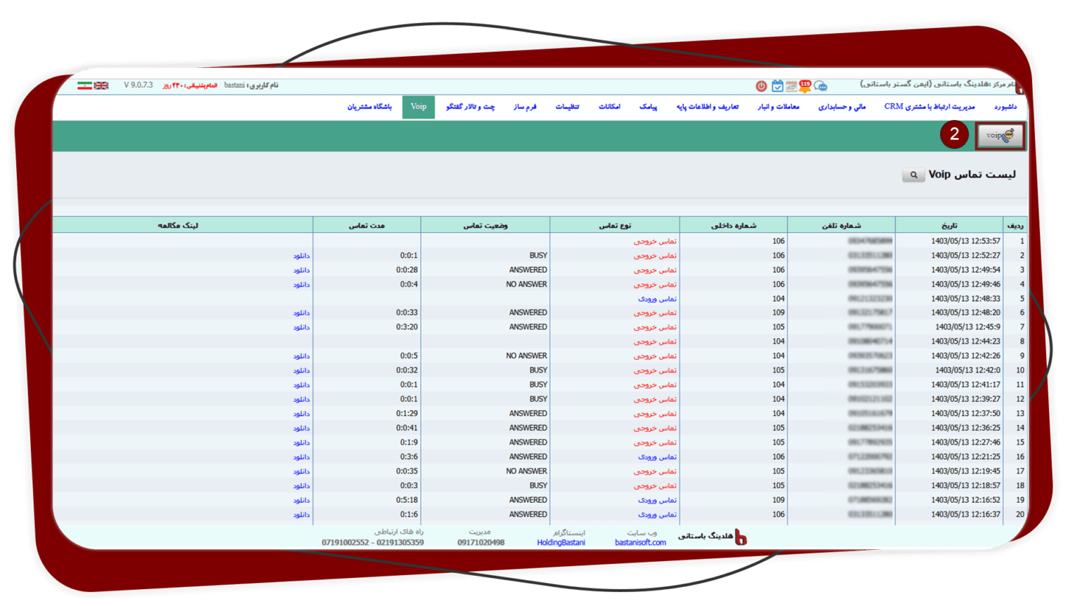Open the داشبورد menu
Viewport: 1077px width, 606px height.
click(x=1005, y=107)
